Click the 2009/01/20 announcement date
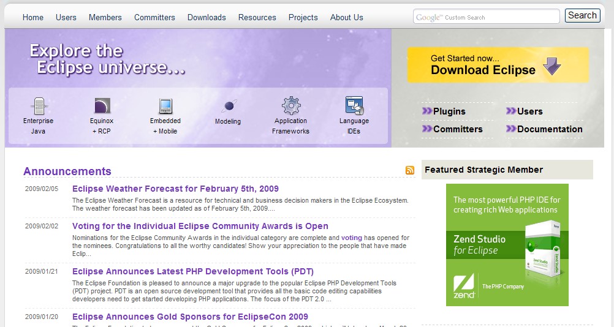 click(42, 317)
